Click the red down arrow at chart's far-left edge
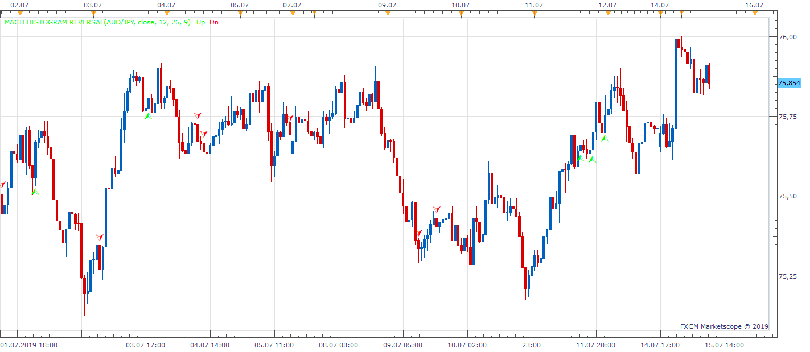 [2, 185]
